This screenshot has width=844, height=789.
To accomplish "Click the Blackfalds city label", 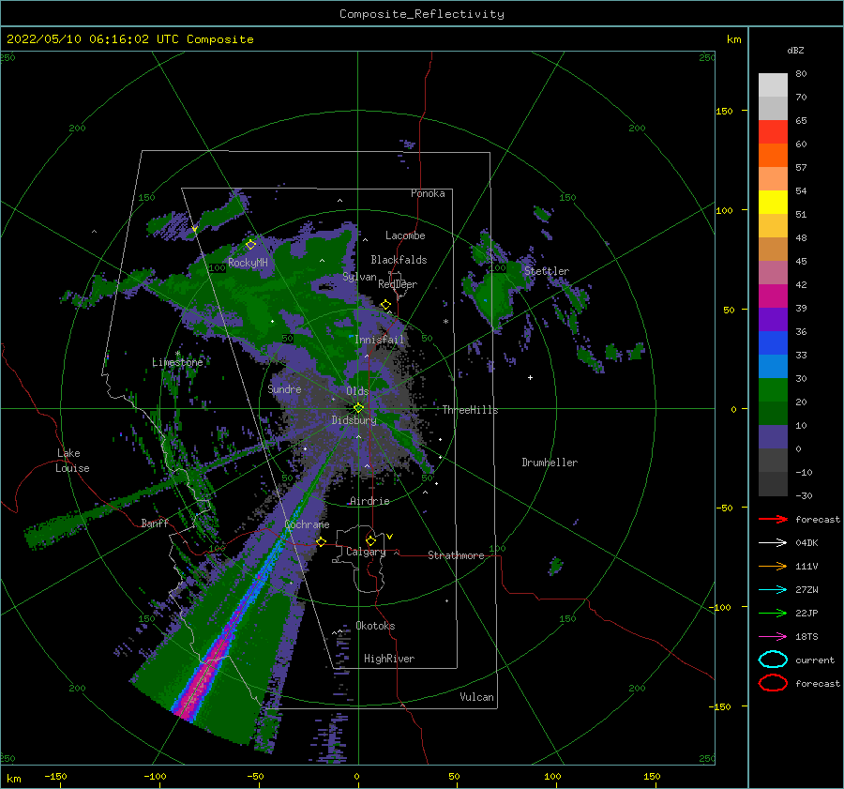I will tap(399, 260).
